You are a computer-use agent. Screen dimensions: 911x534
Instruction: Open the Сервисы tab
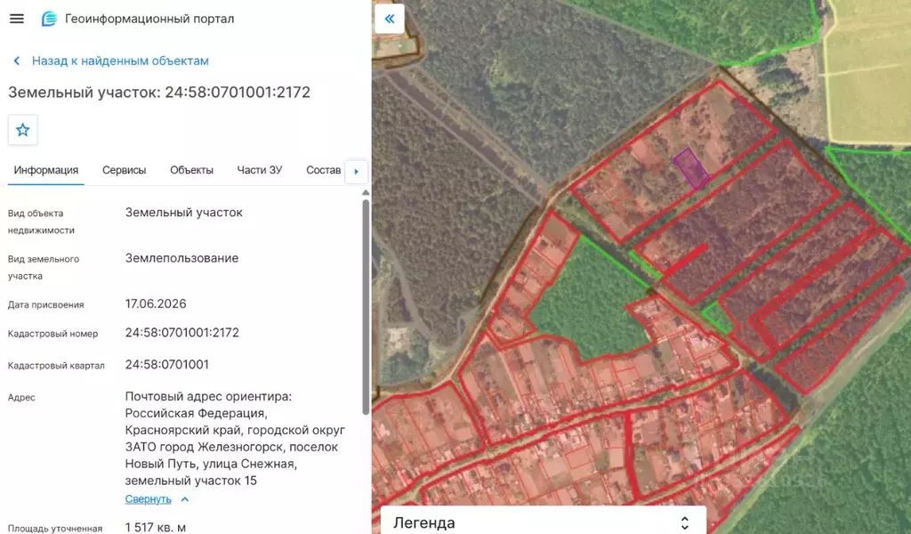click(x=125, y=170)
